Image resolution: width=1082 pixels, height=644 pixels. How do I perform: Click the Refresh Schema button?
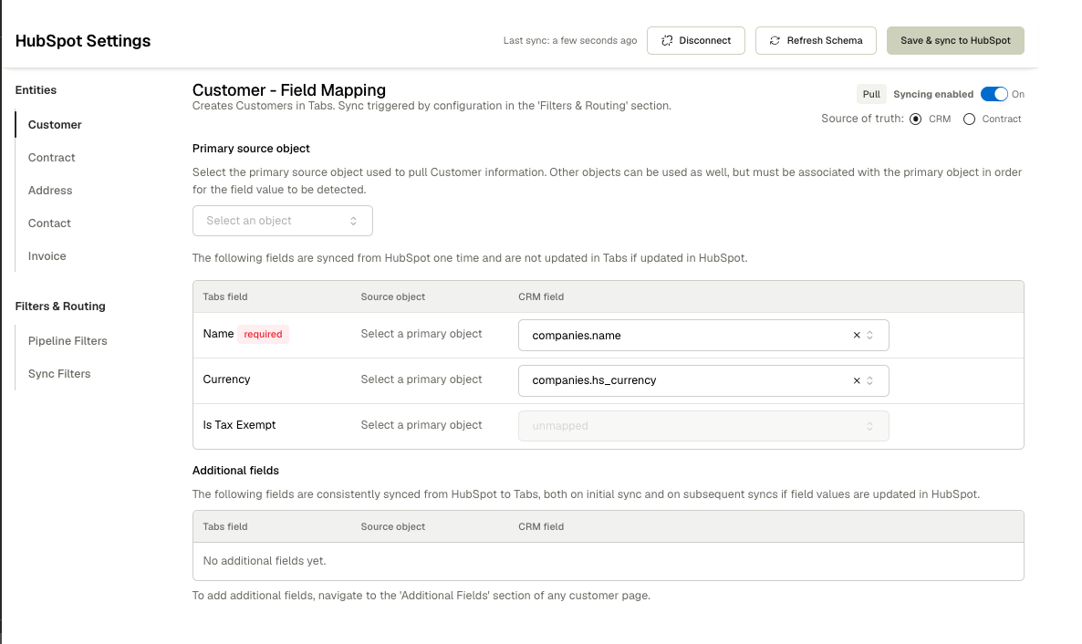[816, 41]
